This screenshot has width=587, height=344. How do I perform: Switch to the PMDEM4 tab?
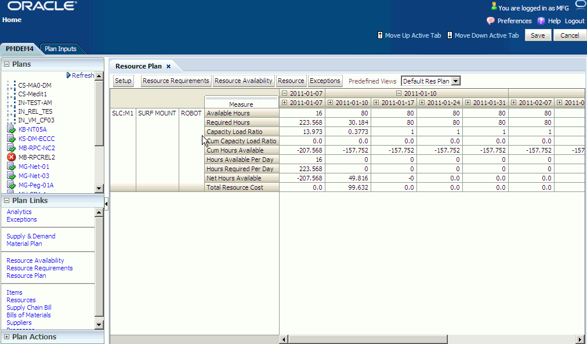pyautogui.click(x=20, y=49)
